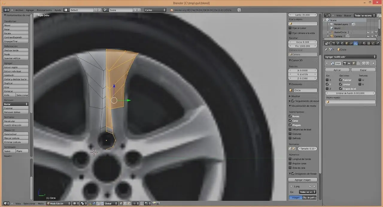Open the Scene properties tab icon
This screenshot has height=207, width=383.
(338, 43)
